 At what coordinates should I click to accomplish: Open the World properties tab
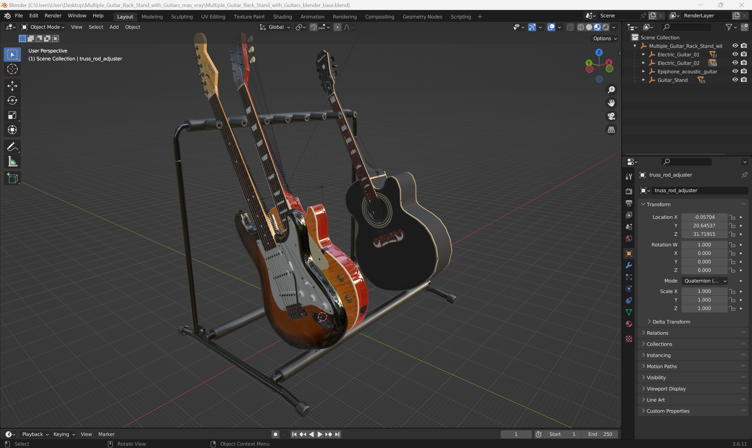629,239
